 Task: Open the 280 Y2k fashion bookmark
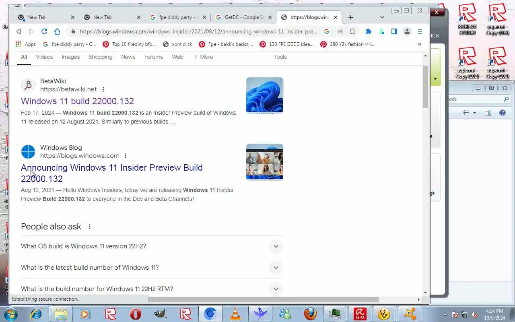tap(347, 44)
